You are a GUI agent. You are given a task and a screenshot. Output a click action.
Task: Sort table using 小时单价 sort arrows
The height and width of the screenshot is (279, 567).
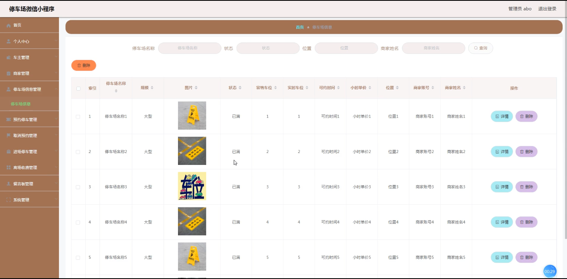coord(370,88)
